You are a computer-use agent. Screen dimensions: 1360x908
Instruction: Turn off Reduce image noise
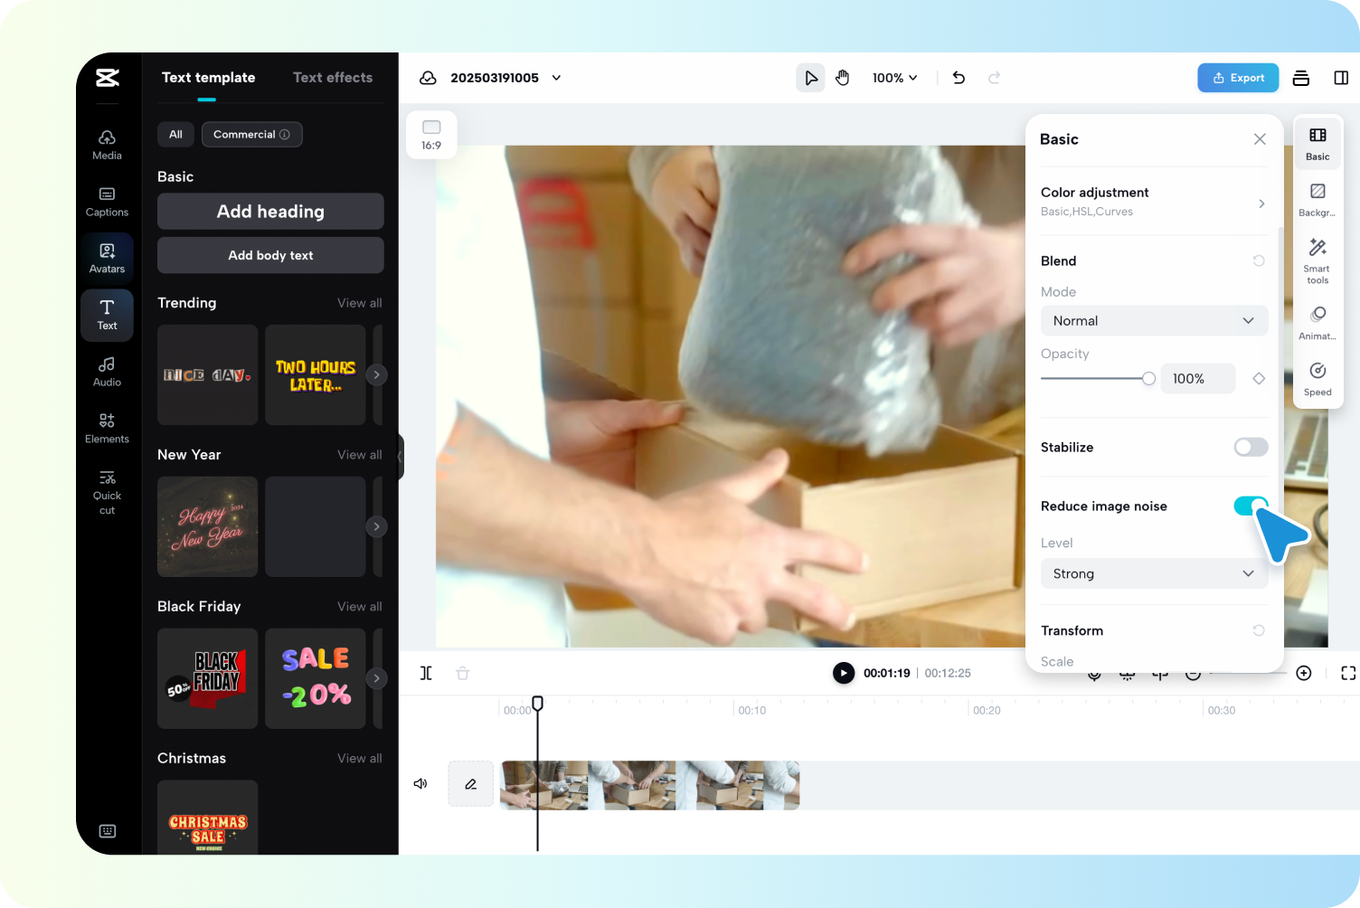tap(1251, 506)
